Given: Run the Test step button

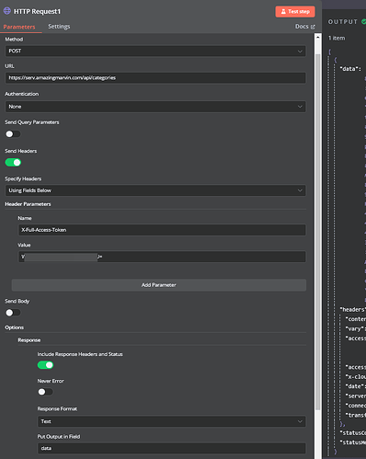Looking at the screenshot, I should (295, 12).
